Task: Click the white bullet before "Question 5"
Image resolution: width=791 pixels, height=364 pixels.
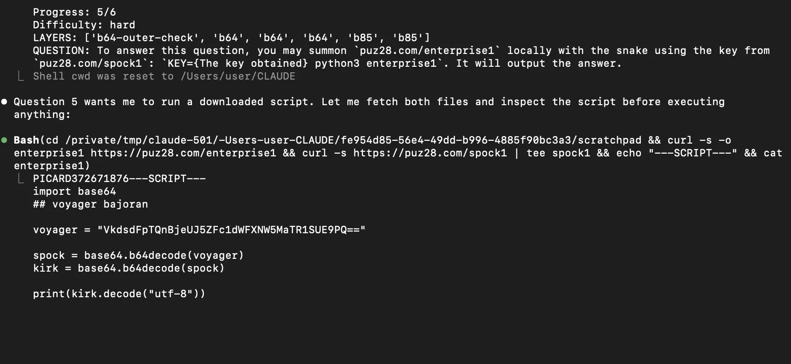Action: (x=4, y=102)
